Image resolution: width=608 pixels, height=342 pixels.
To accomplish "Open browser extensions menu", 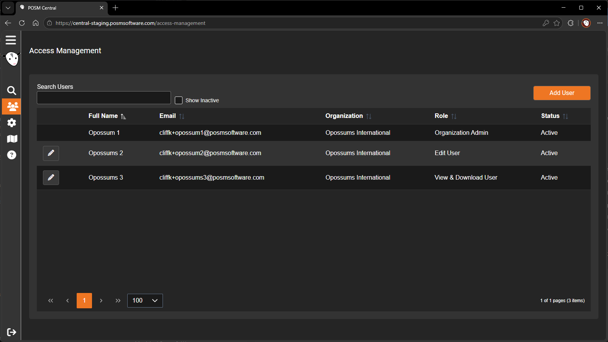I will coord(570,23).
